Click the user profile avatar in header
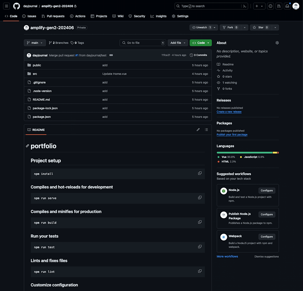The image size is (303, 291). pos(296,6)
